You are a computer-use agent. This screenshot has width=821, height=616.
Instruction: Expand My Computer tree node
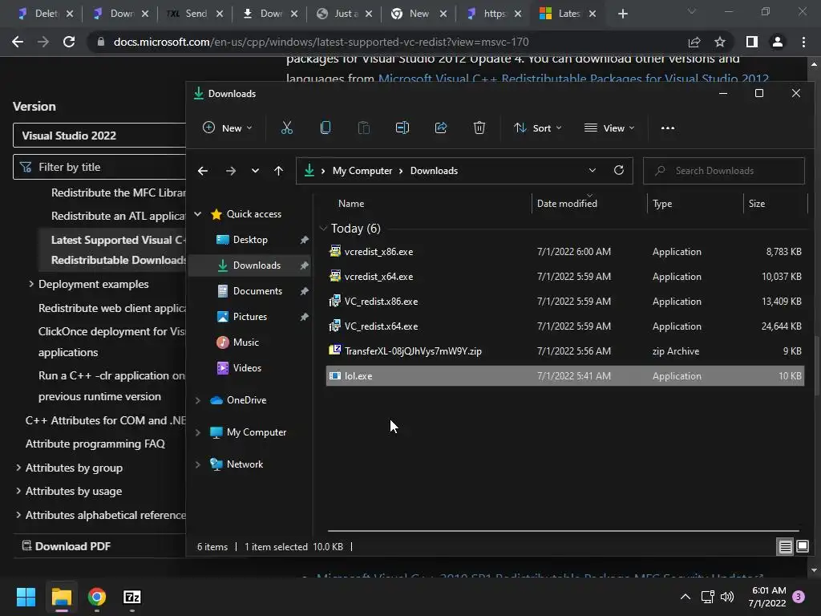(197, 432)
